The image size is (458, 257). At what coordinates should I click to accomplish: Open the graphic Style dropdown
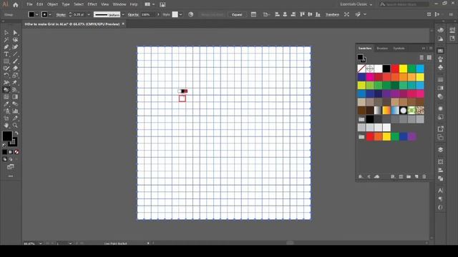(180, 14)
